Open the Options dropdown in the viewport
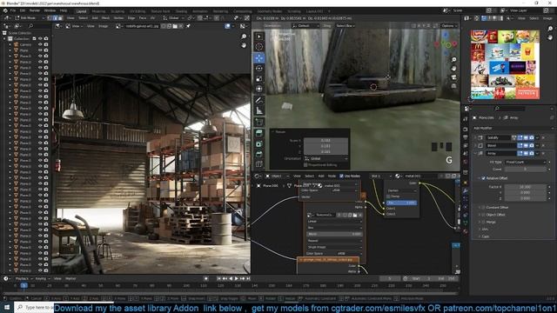 (448, 25)
